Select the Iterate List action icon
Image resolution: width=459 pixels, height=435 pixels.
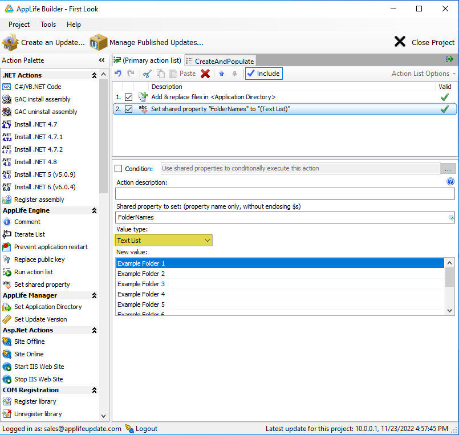(x=7, y=234)
